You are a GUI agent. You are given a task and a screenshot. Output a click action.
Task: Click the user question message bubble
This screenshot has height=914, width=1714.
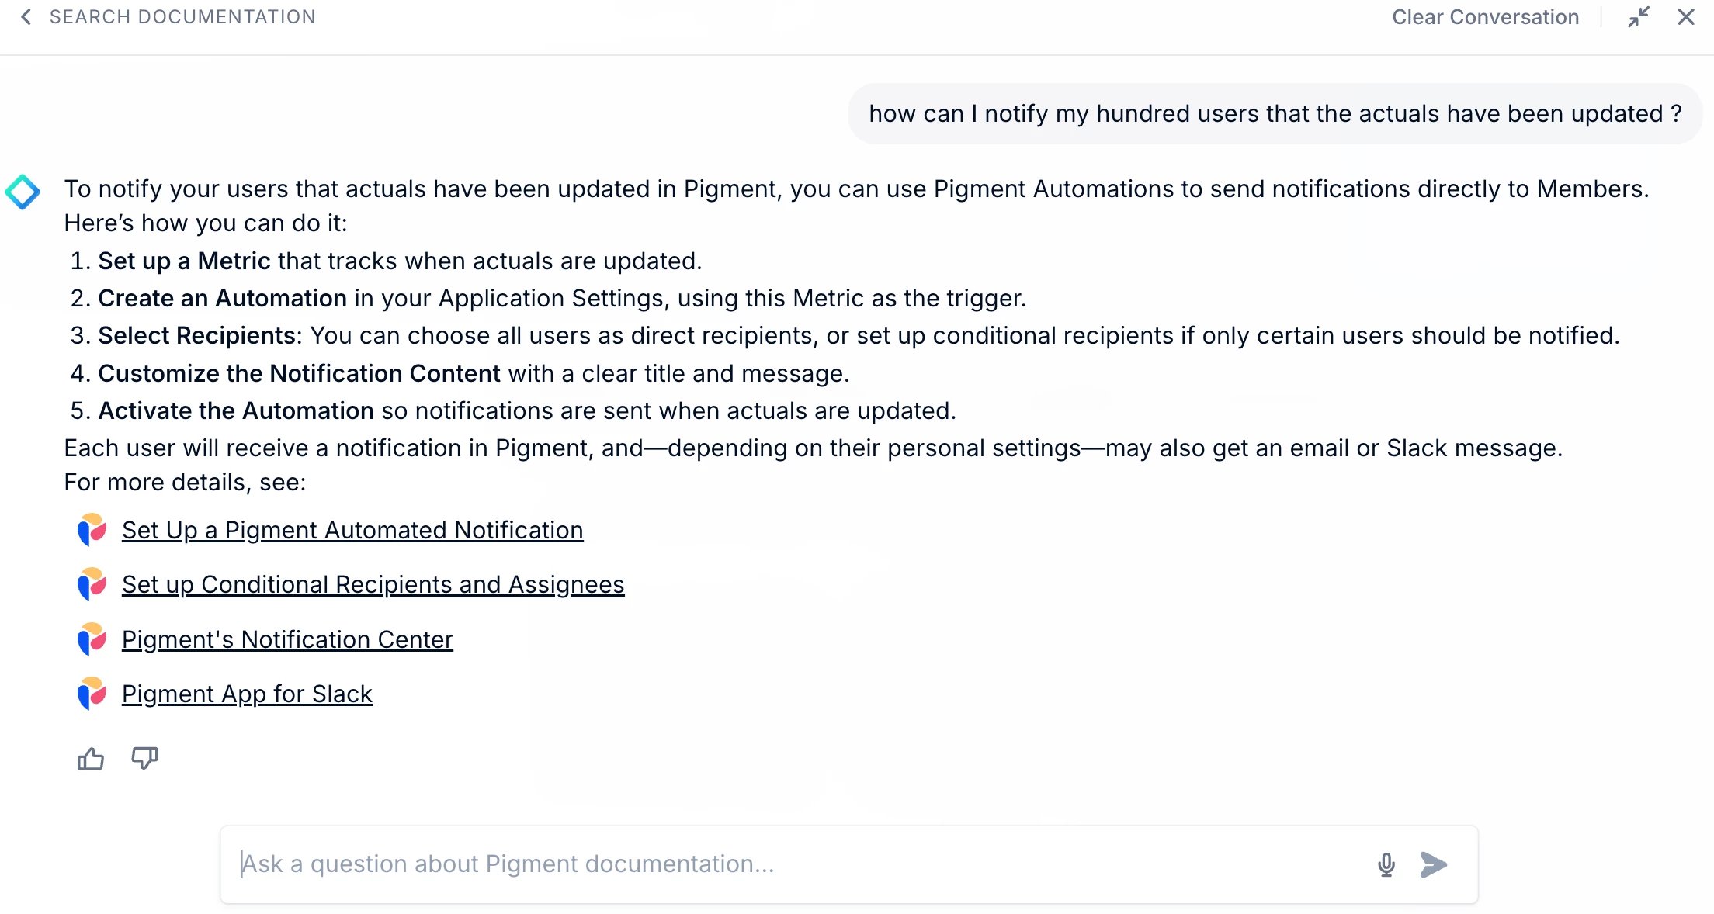point(1275,114)
